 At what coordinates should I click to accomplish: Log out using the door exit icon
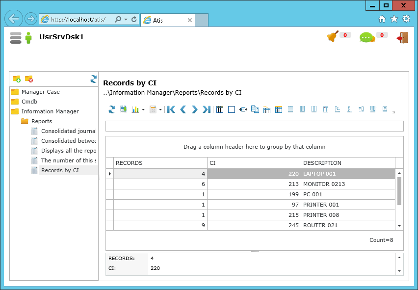pos(402,38)
